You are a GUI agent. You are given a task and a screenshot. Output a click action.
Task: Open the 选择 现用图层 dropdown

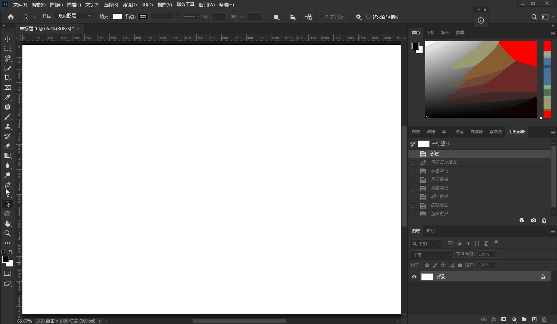(74, 16)
